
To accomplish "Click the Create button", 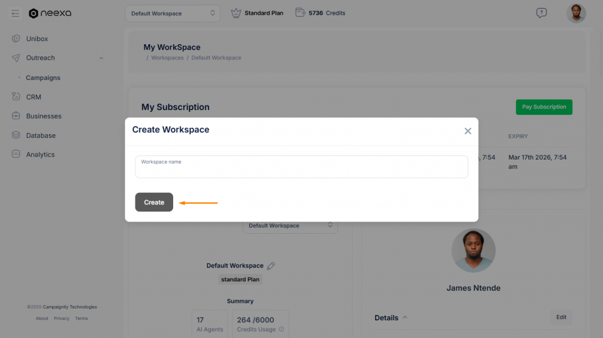I will pyautogui.click(x=154, y=202).
